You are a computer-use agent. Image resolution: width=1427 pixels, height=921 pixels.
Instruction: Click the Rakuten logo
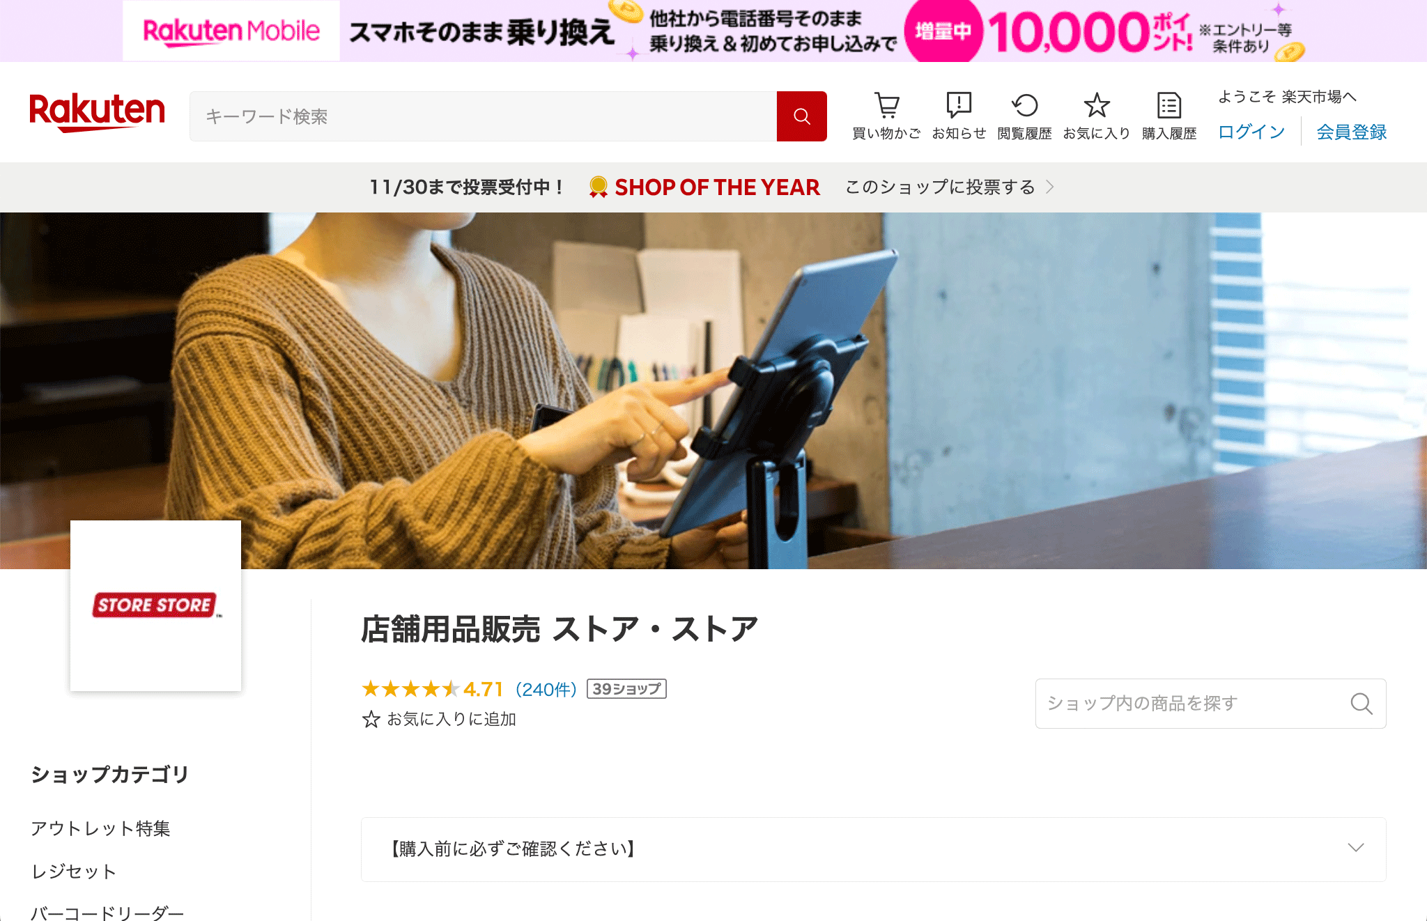97,112
